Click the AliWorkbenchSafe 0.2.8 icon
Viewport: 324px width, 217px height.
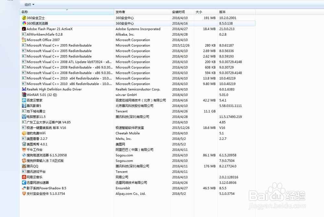[x=24, y=34]
